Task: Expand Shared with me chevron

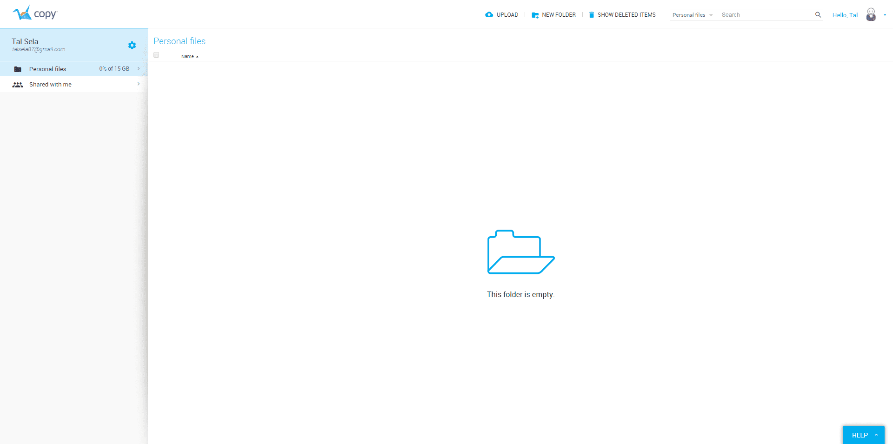Action: coord(139,84)
